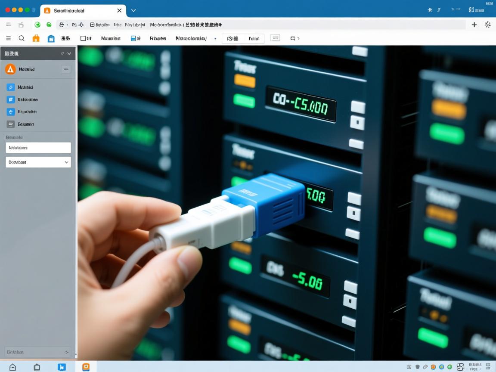Image resolution: width=496 pixels, height=372 pixels.
Task: Toggle the blue checked box in the toolbar
Action: tap(133, 38)
